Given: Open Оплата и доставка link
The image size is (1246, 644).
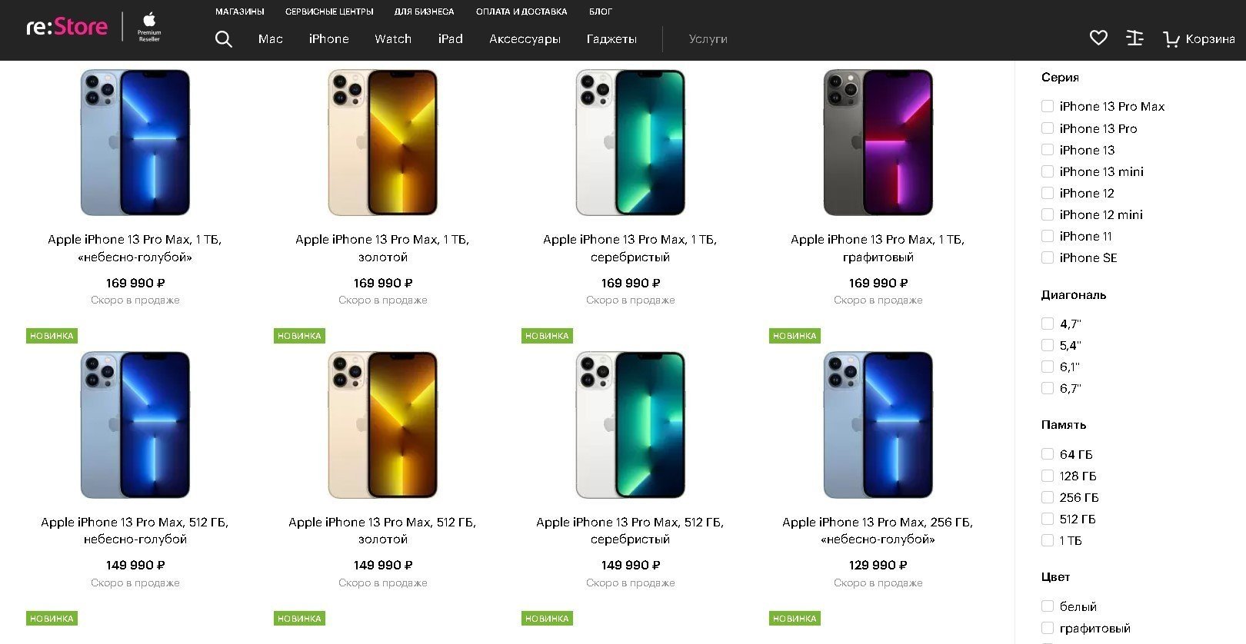Looking at the screenshot, I should pyautogui.click(x=521, y=12).
